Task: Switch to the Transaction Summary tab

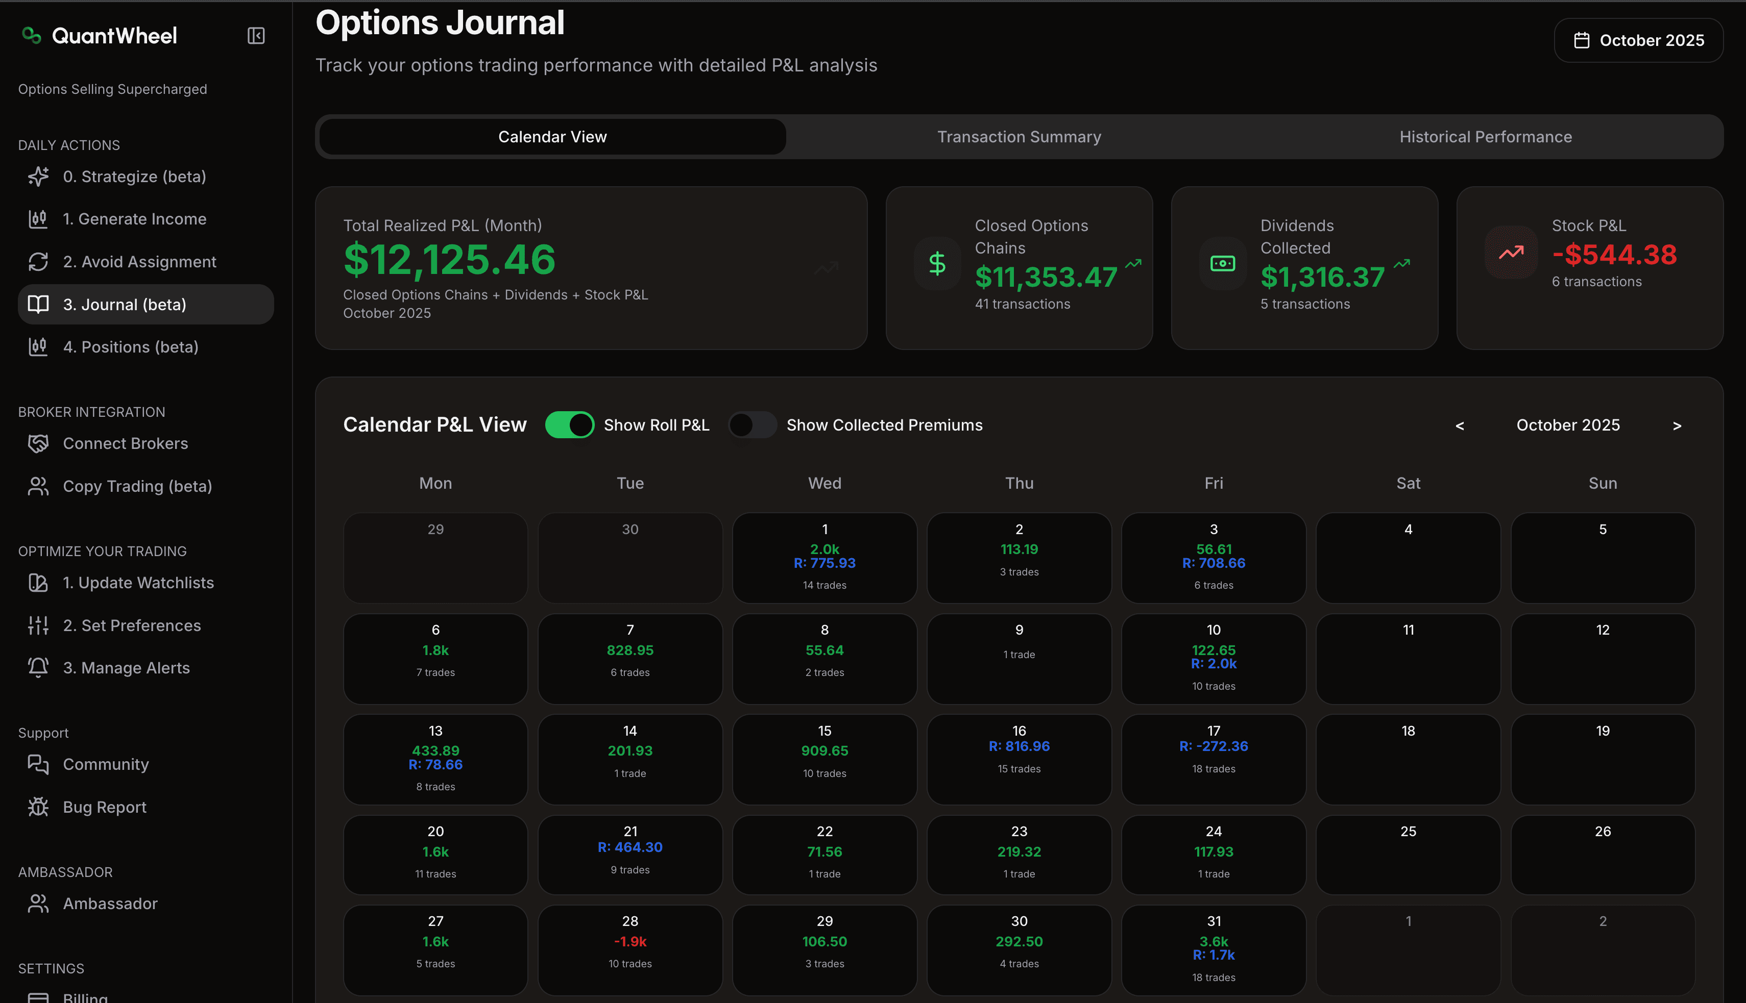Action: coord(1019,136)
